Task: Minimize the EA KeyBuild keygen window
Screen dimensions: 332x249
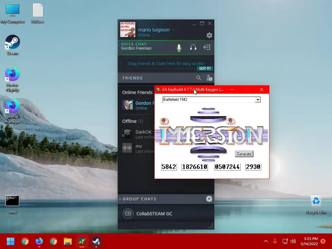Action: [x=232, y=89]
